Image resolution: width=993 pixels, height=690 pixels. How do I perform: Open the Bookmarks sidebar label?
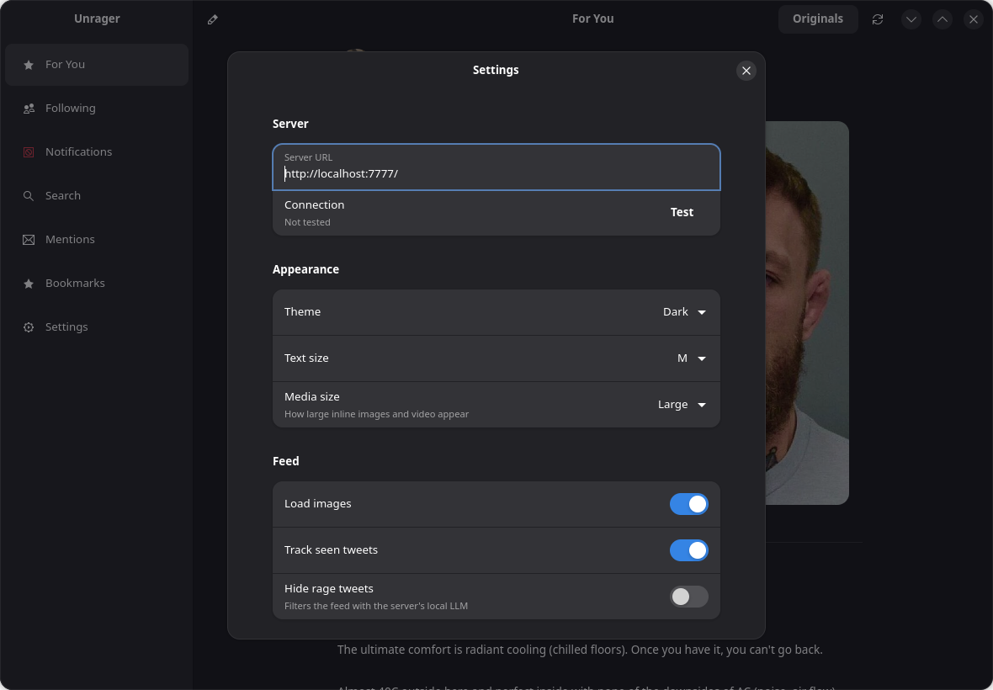pyautogui.click(x=75, y=283)
